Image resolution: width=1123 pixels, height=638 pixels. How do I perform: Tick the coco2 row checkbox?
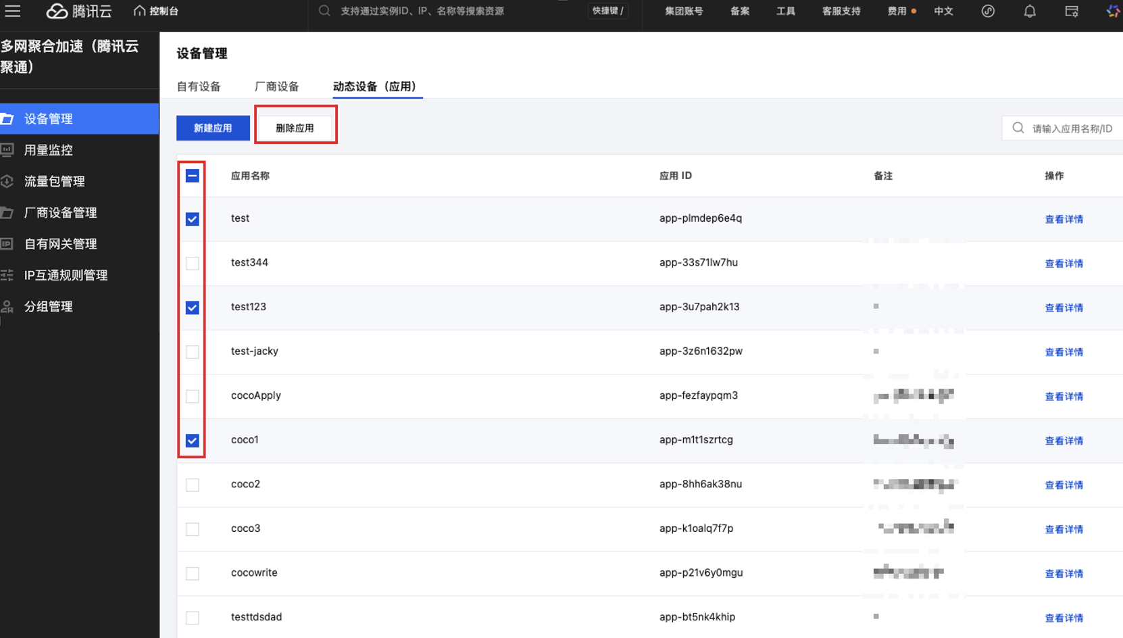click(193, 485)
